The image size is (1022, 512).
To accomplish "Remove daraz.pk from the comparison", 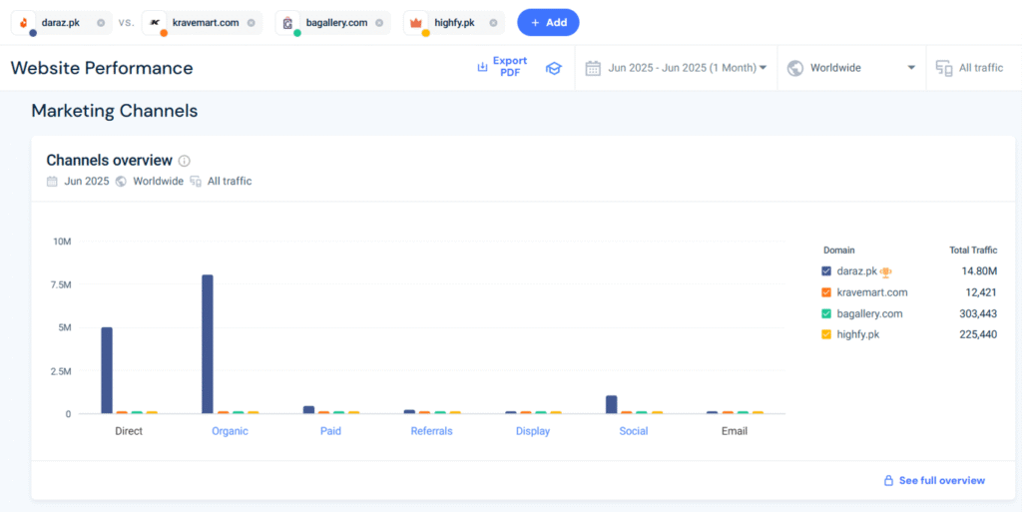I will click(101, 23).
